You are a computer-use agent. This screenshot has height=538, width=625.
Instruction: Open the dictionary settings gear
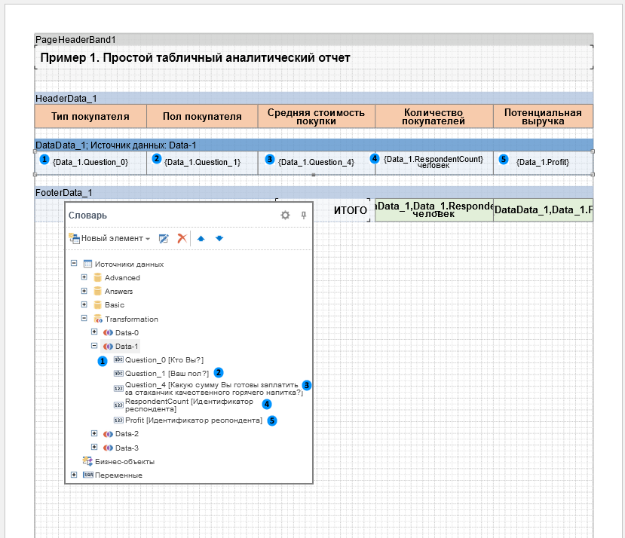[285, 216]
